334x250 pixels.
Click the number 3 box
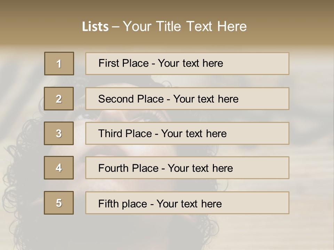59,133
